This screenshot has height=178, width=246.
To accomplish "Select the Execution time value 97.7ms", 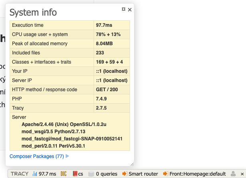I will click(x=104, y=25).
